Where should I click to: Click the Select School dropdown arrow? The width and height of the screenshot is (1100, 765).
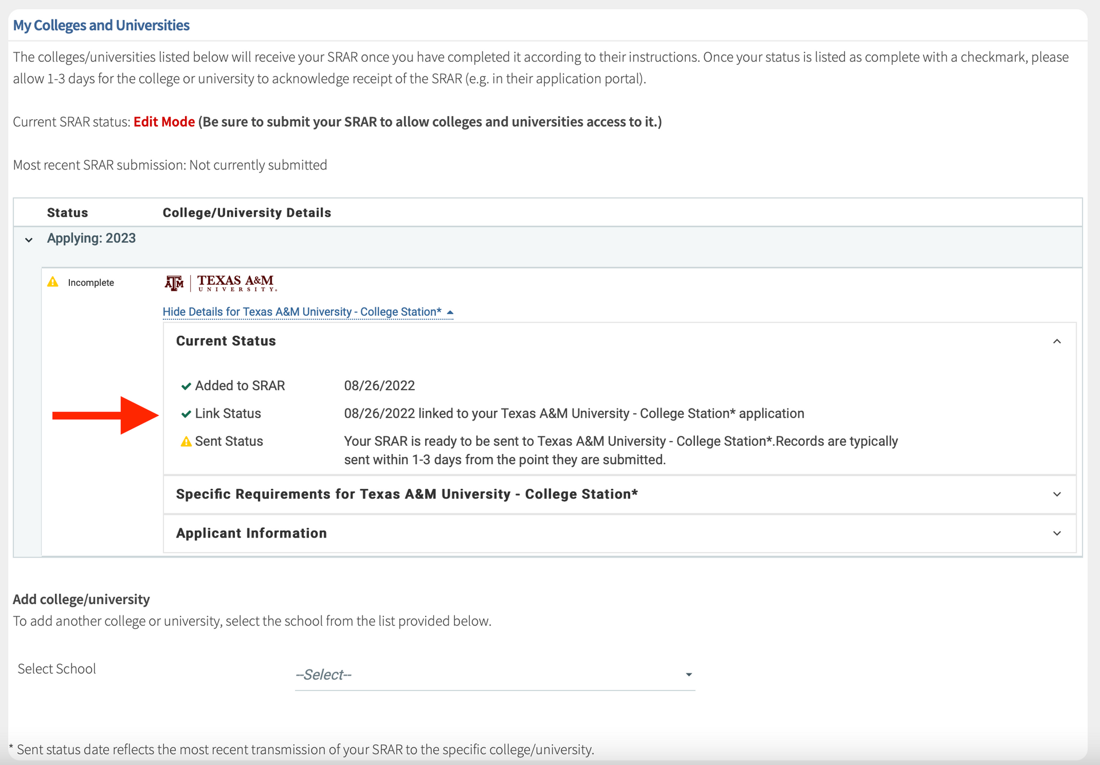tap(689, 675)
